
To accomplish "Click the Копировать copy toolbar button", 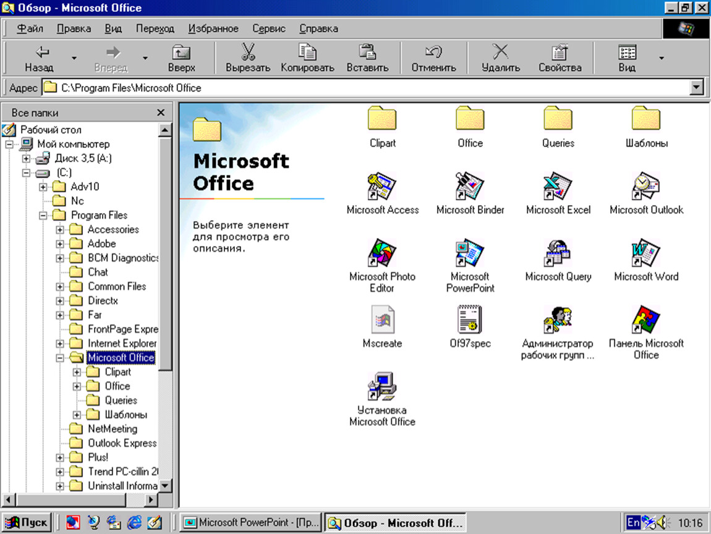I will 307,59.
